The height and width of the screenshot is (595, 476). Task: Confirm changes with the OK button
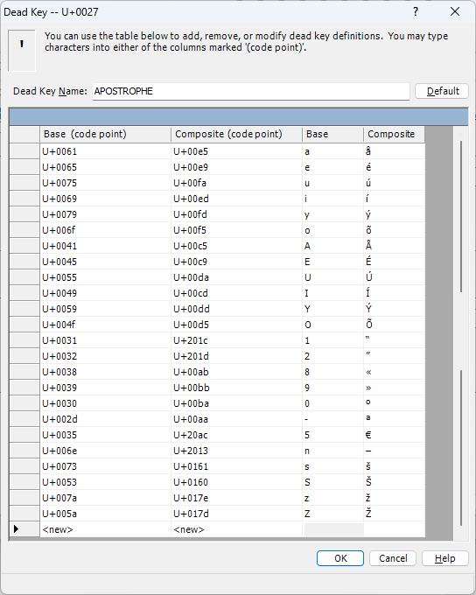coord(340,558)
